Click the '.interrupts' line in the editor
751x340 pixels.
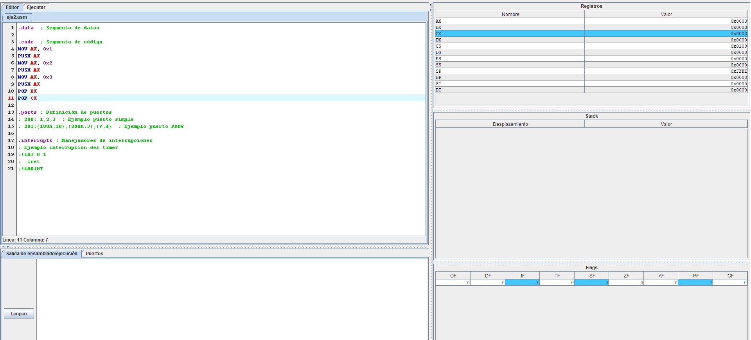85,141
